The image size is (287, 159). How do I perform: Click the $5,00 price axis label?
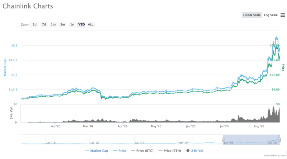[276, 90]
